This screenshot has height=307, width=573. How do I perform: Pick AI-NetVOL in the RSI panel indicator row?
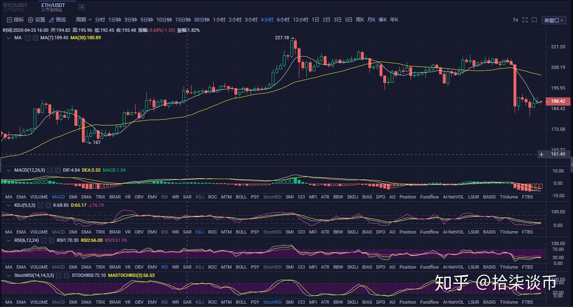click(454, 267)
